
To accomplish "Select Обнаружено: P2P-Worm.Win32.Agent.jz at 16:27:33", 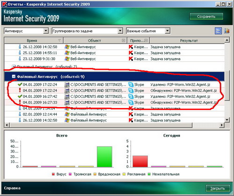I will coord(183,102).
